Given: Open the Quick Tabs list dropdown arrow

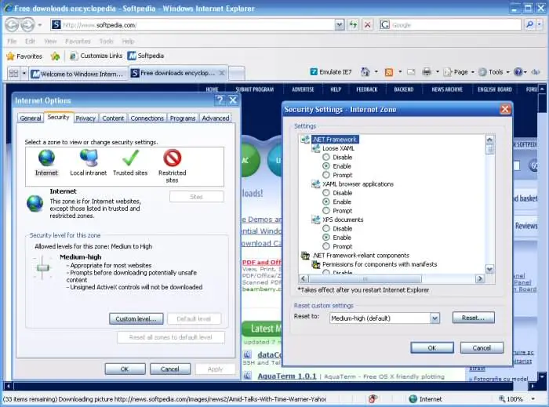Looking at the screenshot, I should (x=24, y=74).
